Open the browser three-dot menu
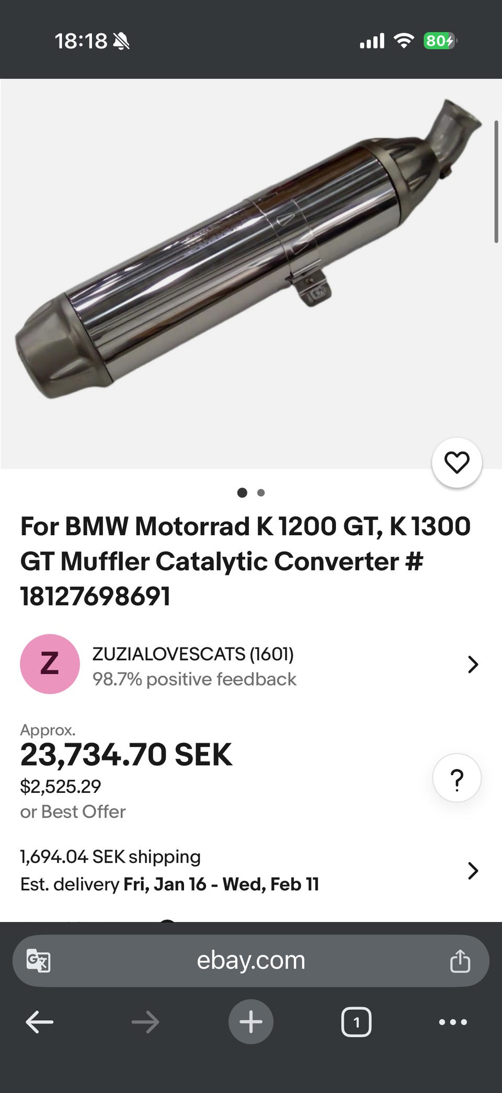 click(453, 1022)
